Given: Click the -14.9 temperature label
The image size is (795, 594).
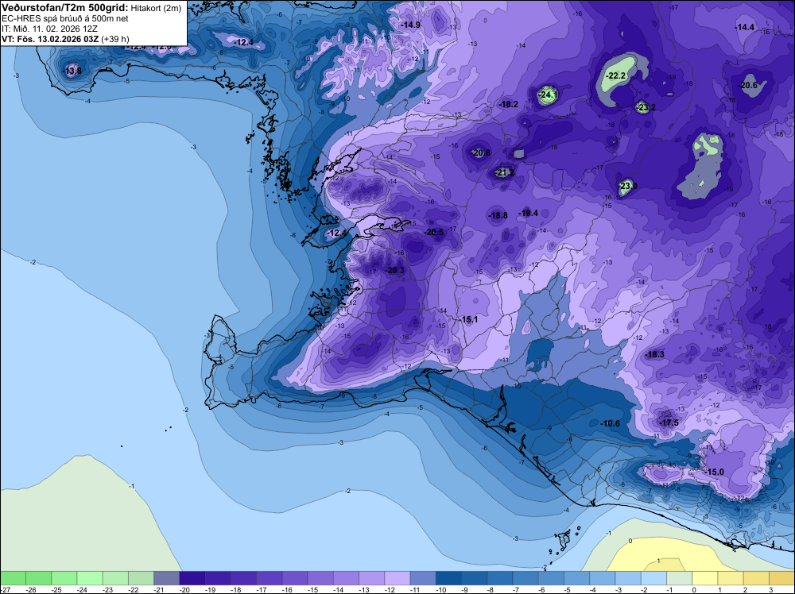Looking at the screenshot, I should [x=411, y=25].
